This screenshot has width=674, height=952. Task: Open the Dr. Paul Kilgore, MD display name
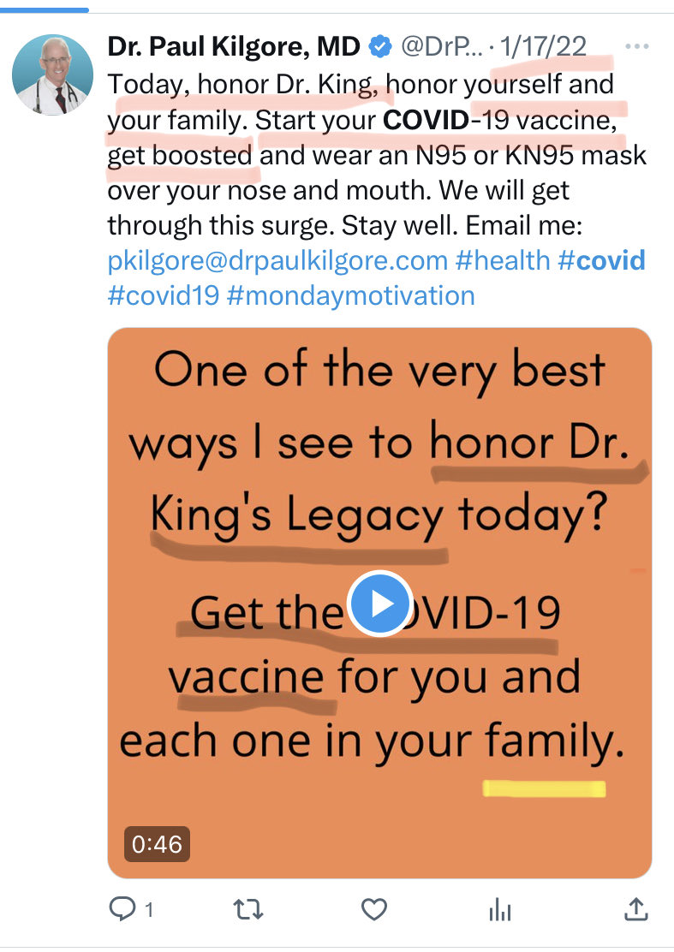pyautogui.click(x=234, y=46)
